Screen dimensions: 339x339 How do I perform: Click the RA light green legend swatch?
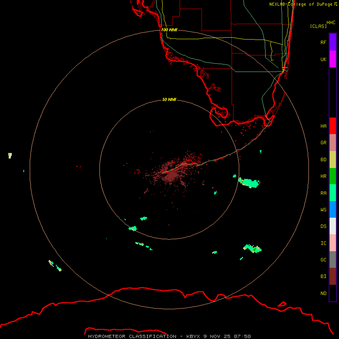point(333,193)
